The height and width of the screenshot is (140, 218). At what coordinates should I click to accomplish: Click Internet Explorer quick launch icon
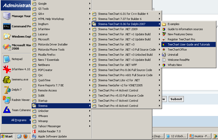19,136
